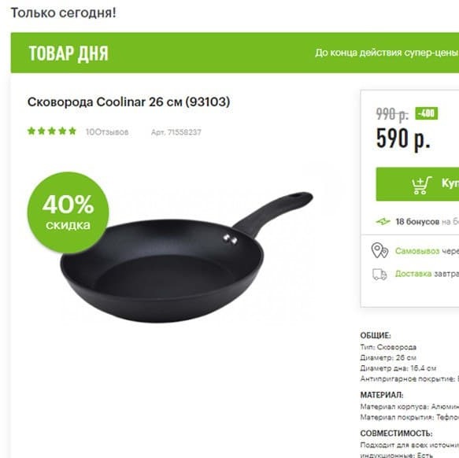Screen dimensions: 459x458
Task: Click the first green rating star
Action: pyautogui.click(x=31, y=131)
